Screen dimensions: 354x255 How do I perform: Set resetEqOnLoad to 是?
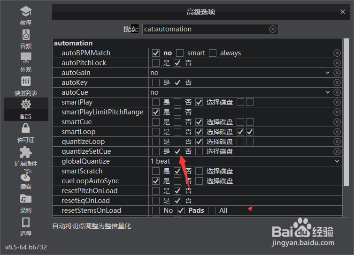click(156, 201)
